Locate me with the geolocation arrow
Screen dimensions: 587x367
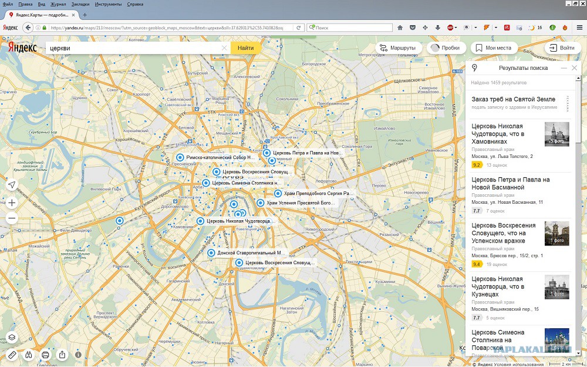click(x=12, y=184)
